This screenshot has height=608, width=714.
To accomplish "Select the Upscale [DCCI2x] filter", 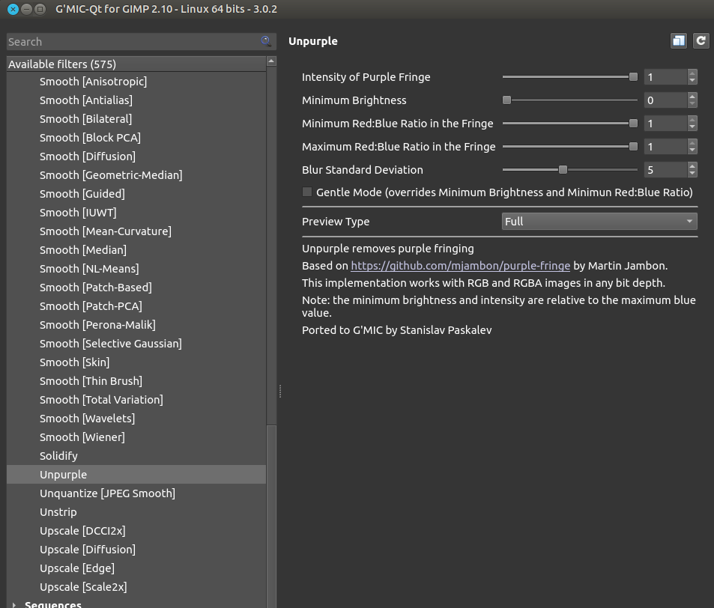I will [x=136, y=531].
